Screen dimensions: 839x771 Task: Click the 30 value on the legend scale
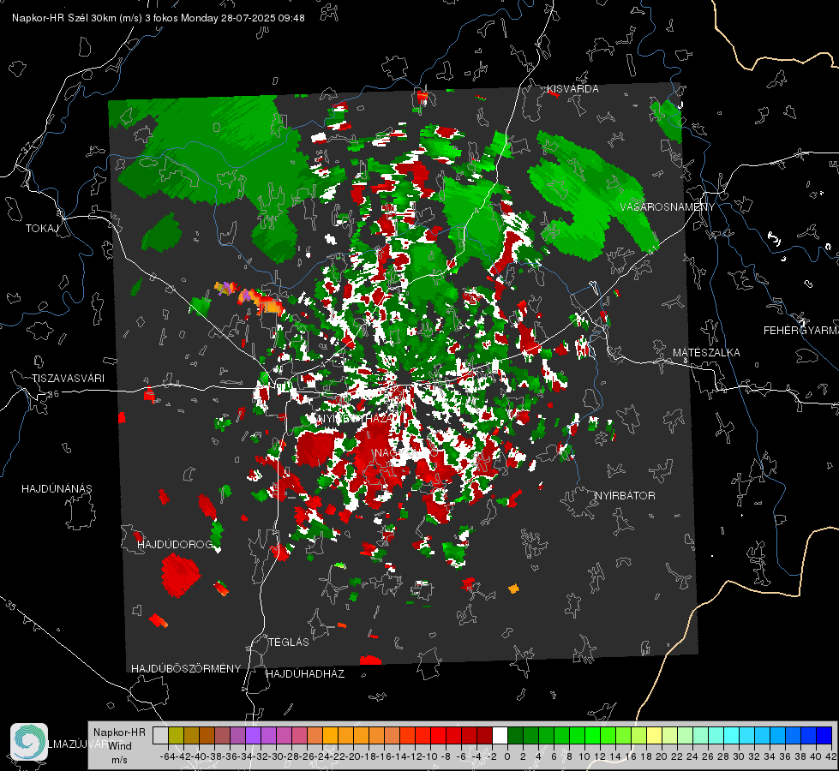pos(739,756)
